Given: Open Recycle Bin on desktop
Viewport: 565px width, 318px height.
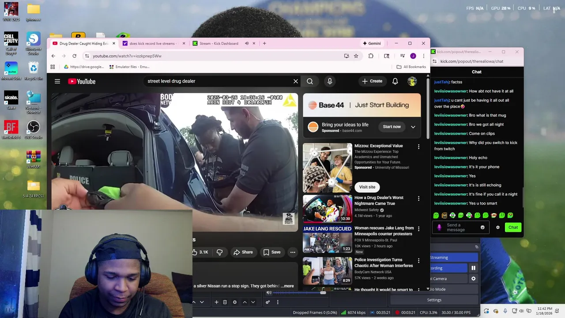Looking at the screenshot, I should (x=33, y=71).
